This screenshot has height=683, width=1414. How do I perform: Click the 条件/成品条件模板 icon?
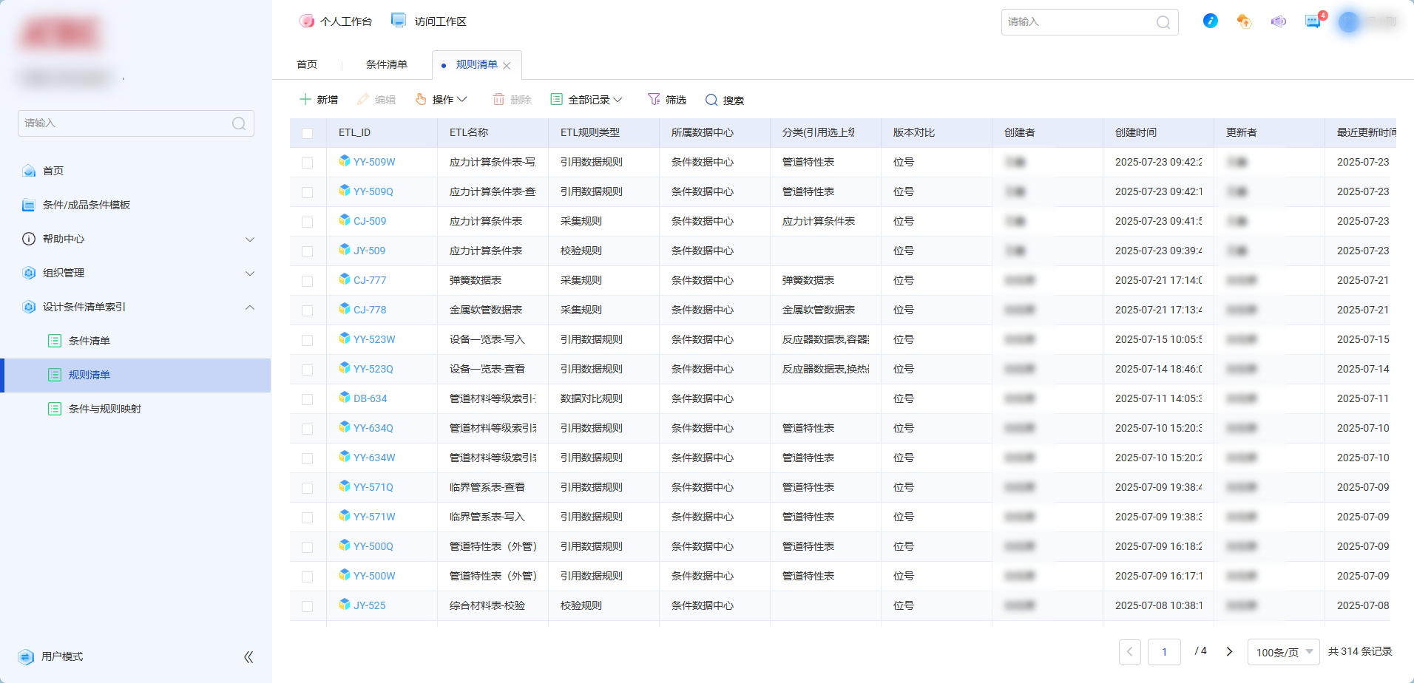[29, 205]
